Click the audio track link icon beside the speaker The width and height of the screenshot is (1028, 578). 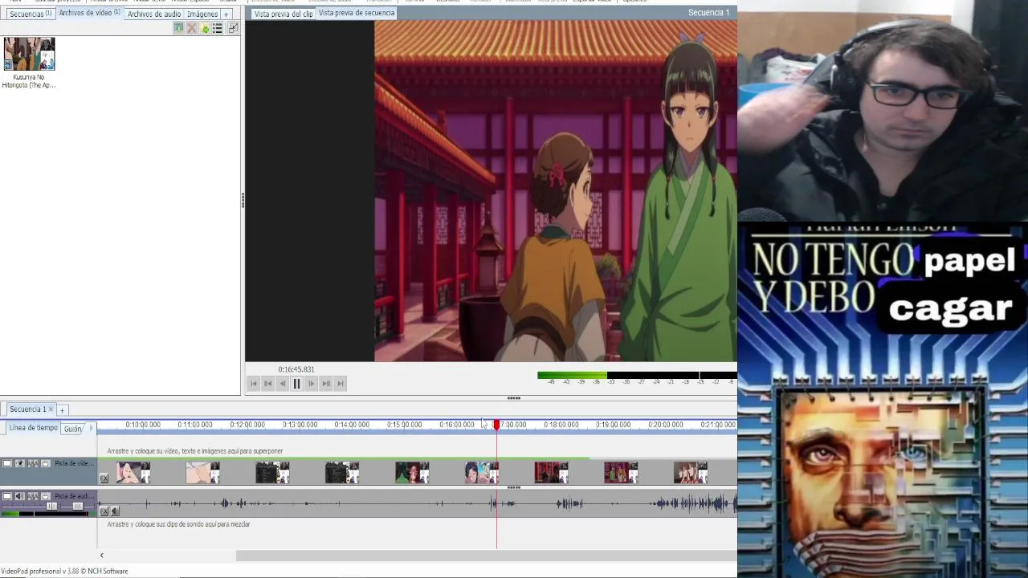click(33, 496)
